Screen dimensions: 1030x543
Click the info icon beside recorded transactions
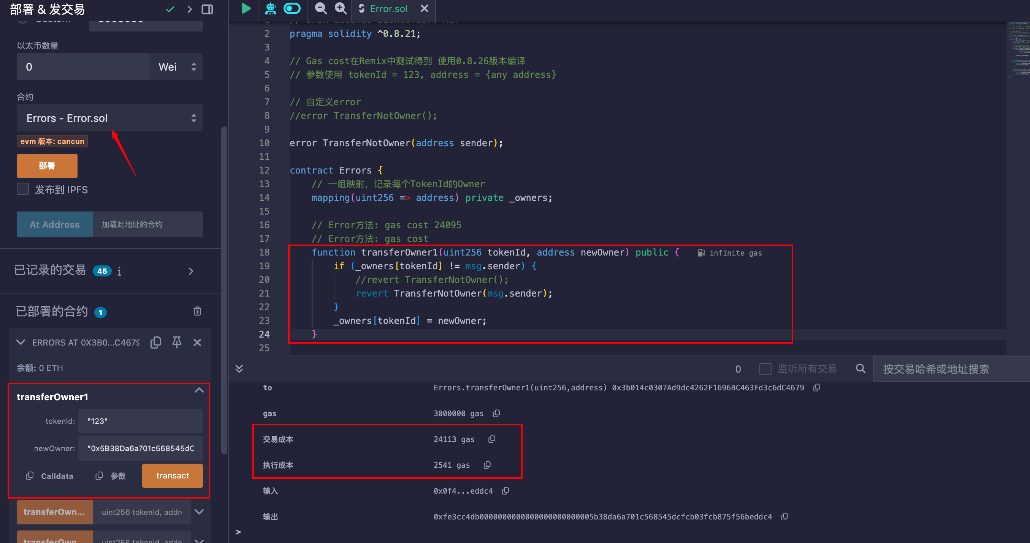pos(119,272)
